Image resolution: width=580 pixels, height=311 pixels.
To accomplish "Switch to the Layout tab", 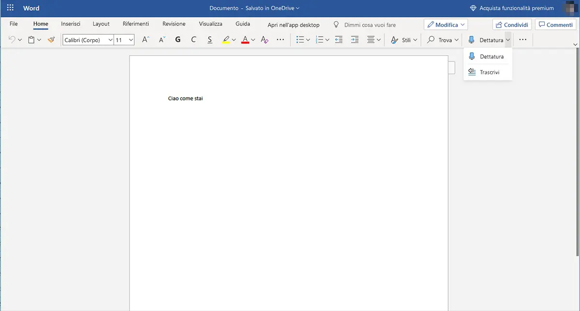I will click(x=101, y=24).
